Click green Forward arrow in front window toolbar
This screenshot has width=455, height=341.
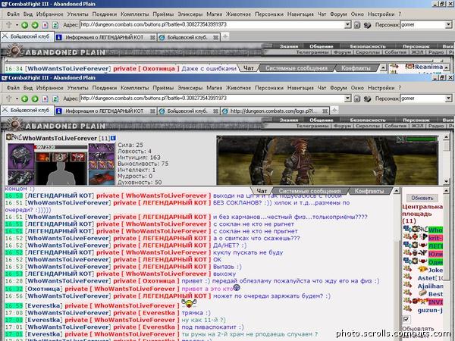pyautogui.click(x=35, y=99)
